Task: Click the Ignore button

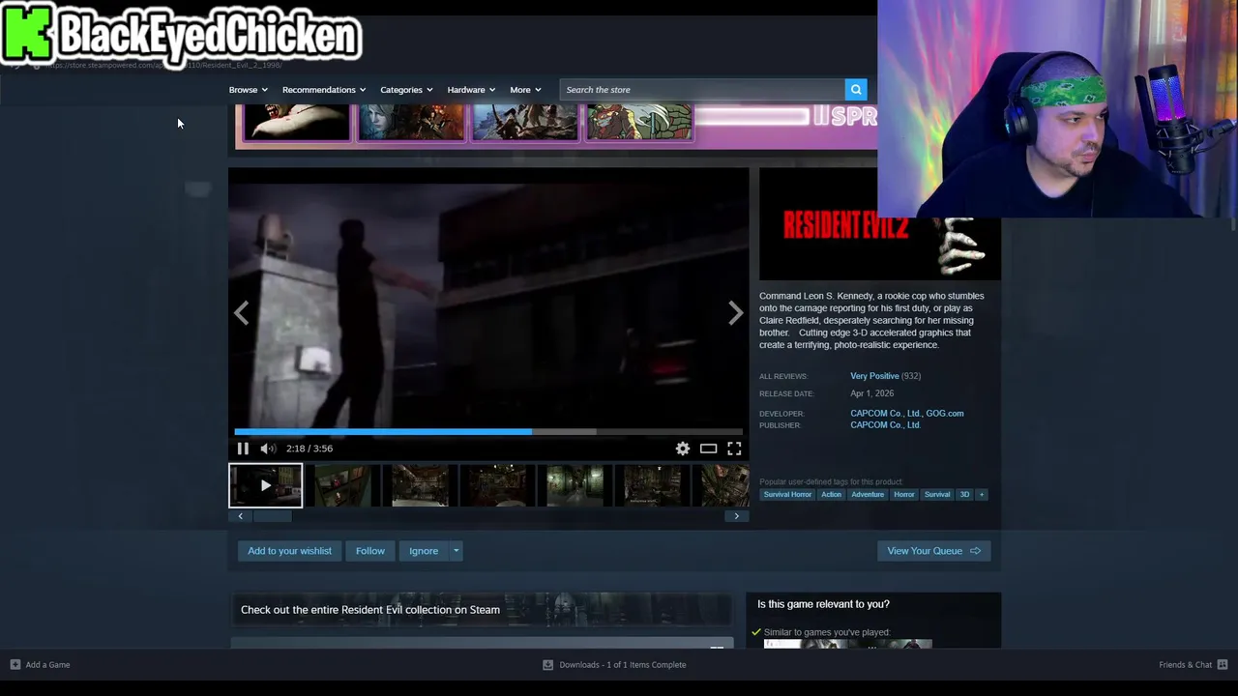Action: click(x=424, y=551)
